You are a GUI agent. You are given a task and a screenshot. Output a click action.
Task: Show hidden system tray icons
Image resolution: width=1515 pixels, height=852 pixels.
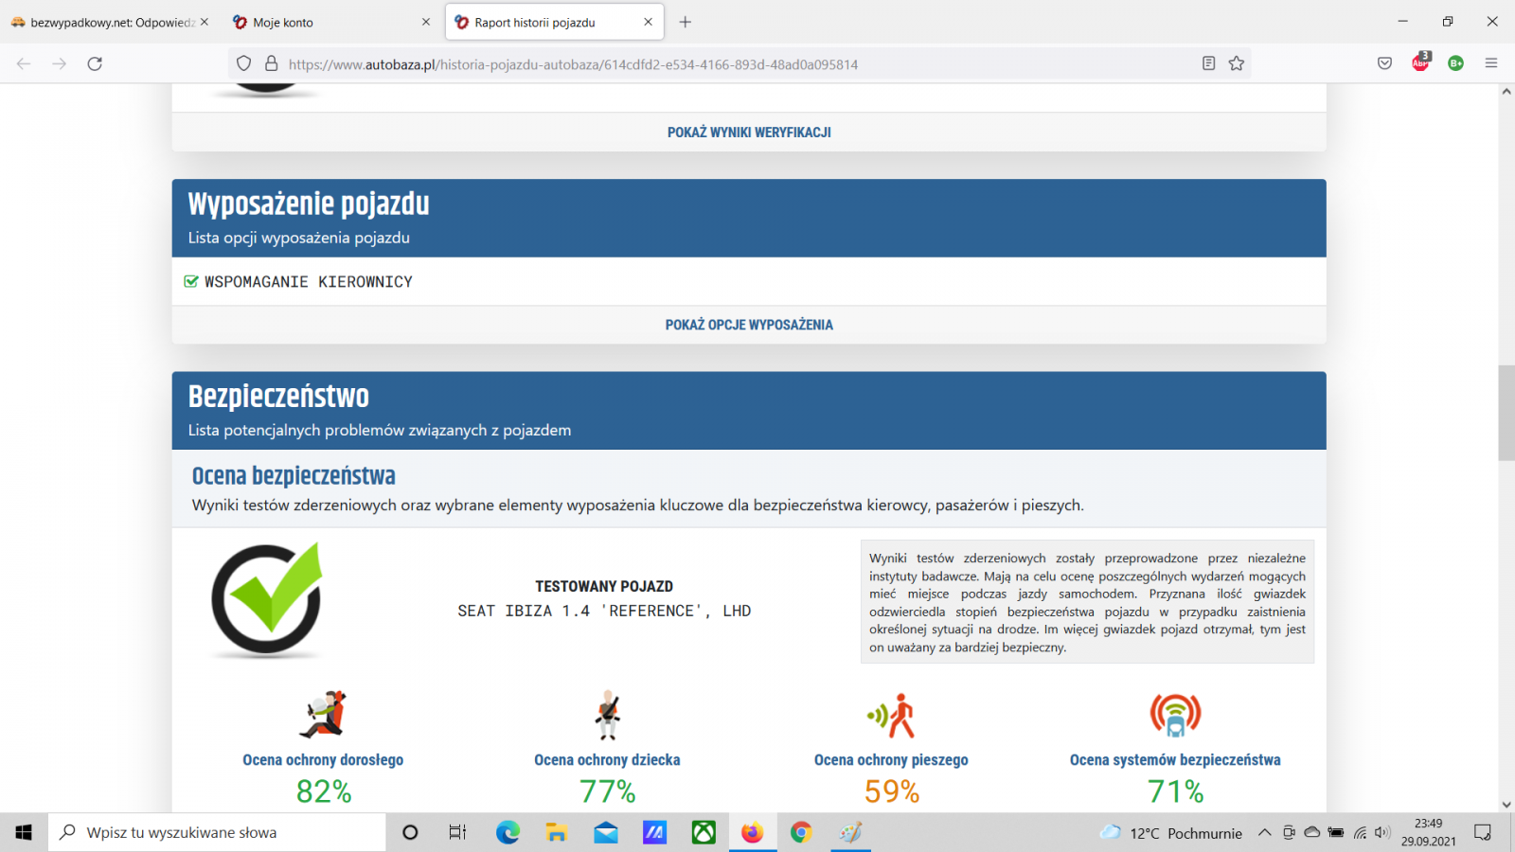1264,833
